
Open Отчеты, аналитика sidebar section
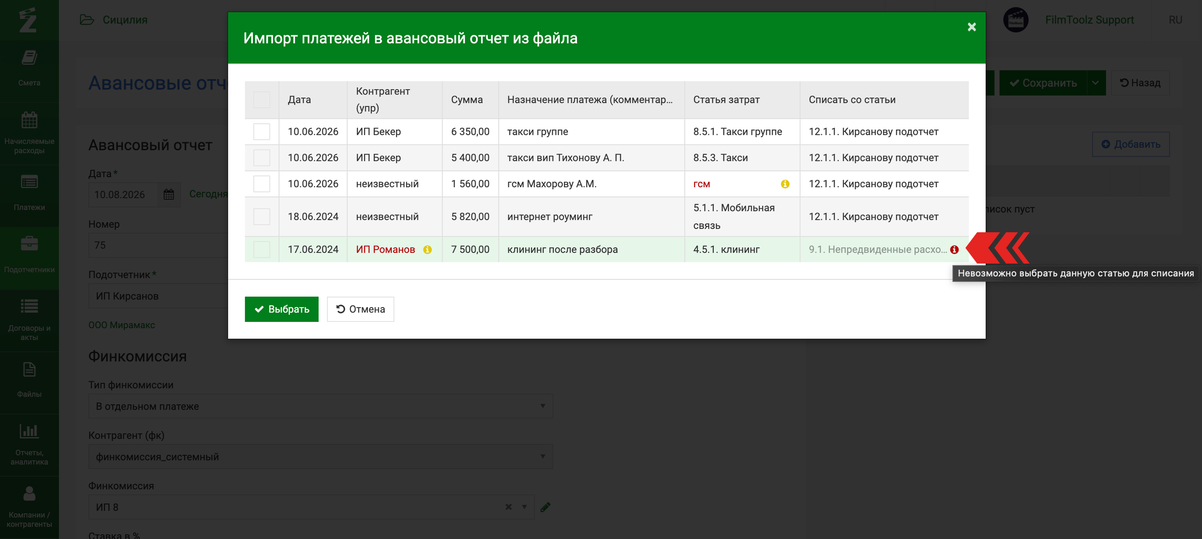(29, 444)
